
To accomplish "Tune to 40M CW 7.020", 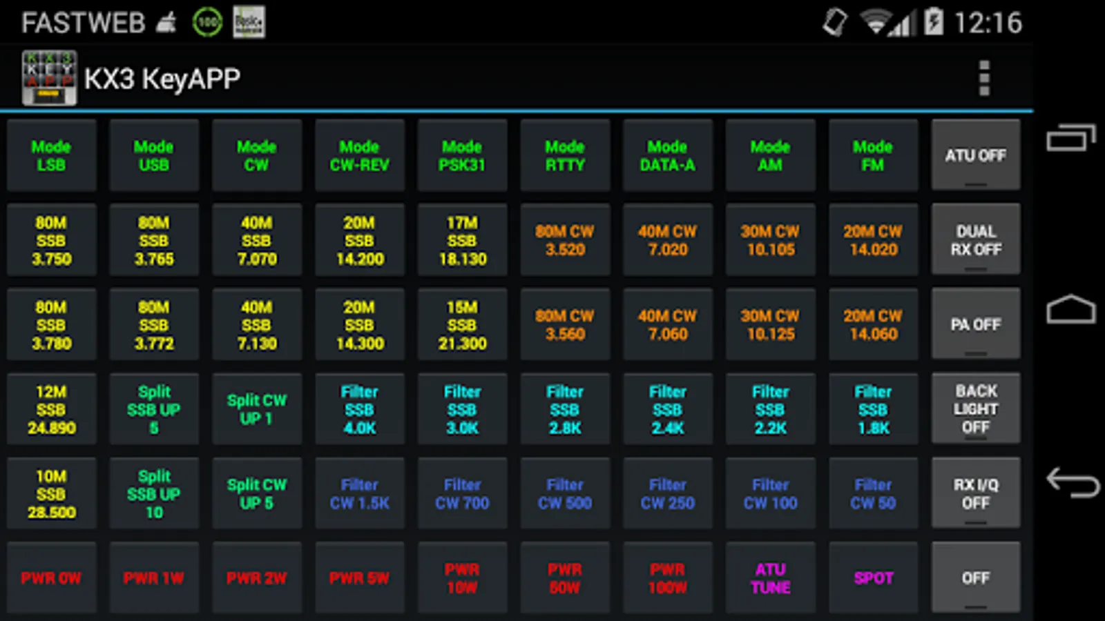I will click(668, 240).
